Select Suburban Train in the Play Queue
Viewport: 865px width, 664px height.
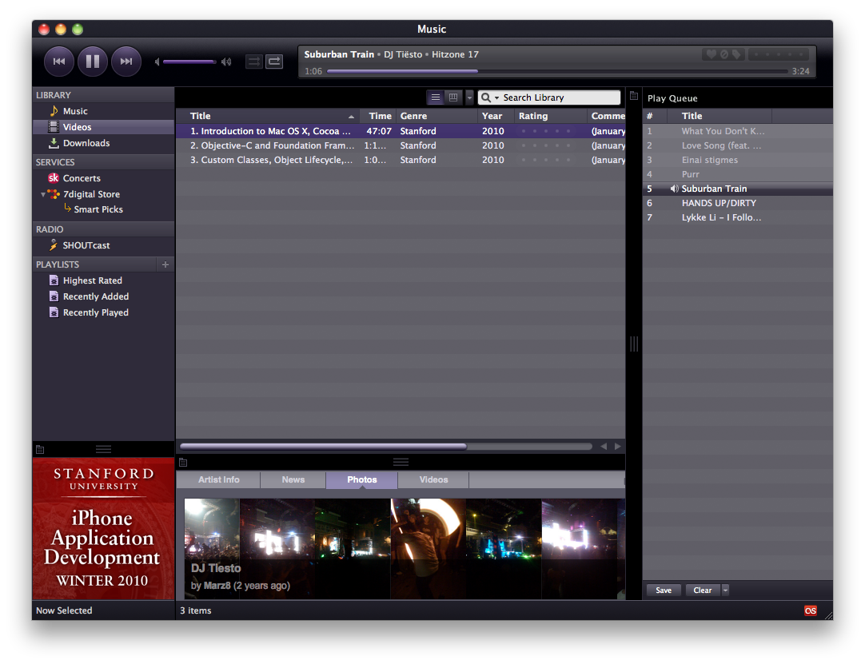[738, 189]
